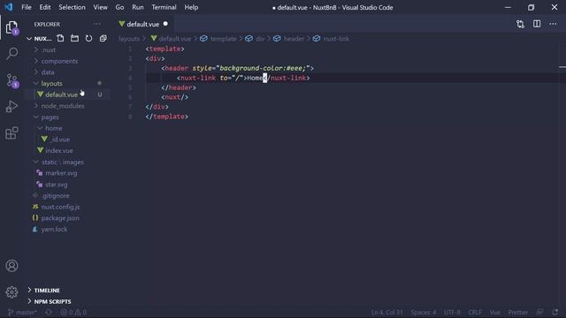Open the .gitignore file
The height and width of the screenshot is (318, 566).
pos(56,195)
